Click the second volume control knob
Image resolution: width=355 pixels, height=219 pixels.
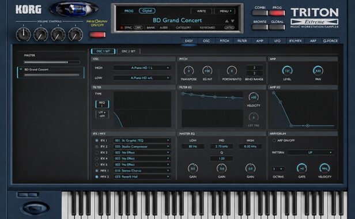point(41,35)
